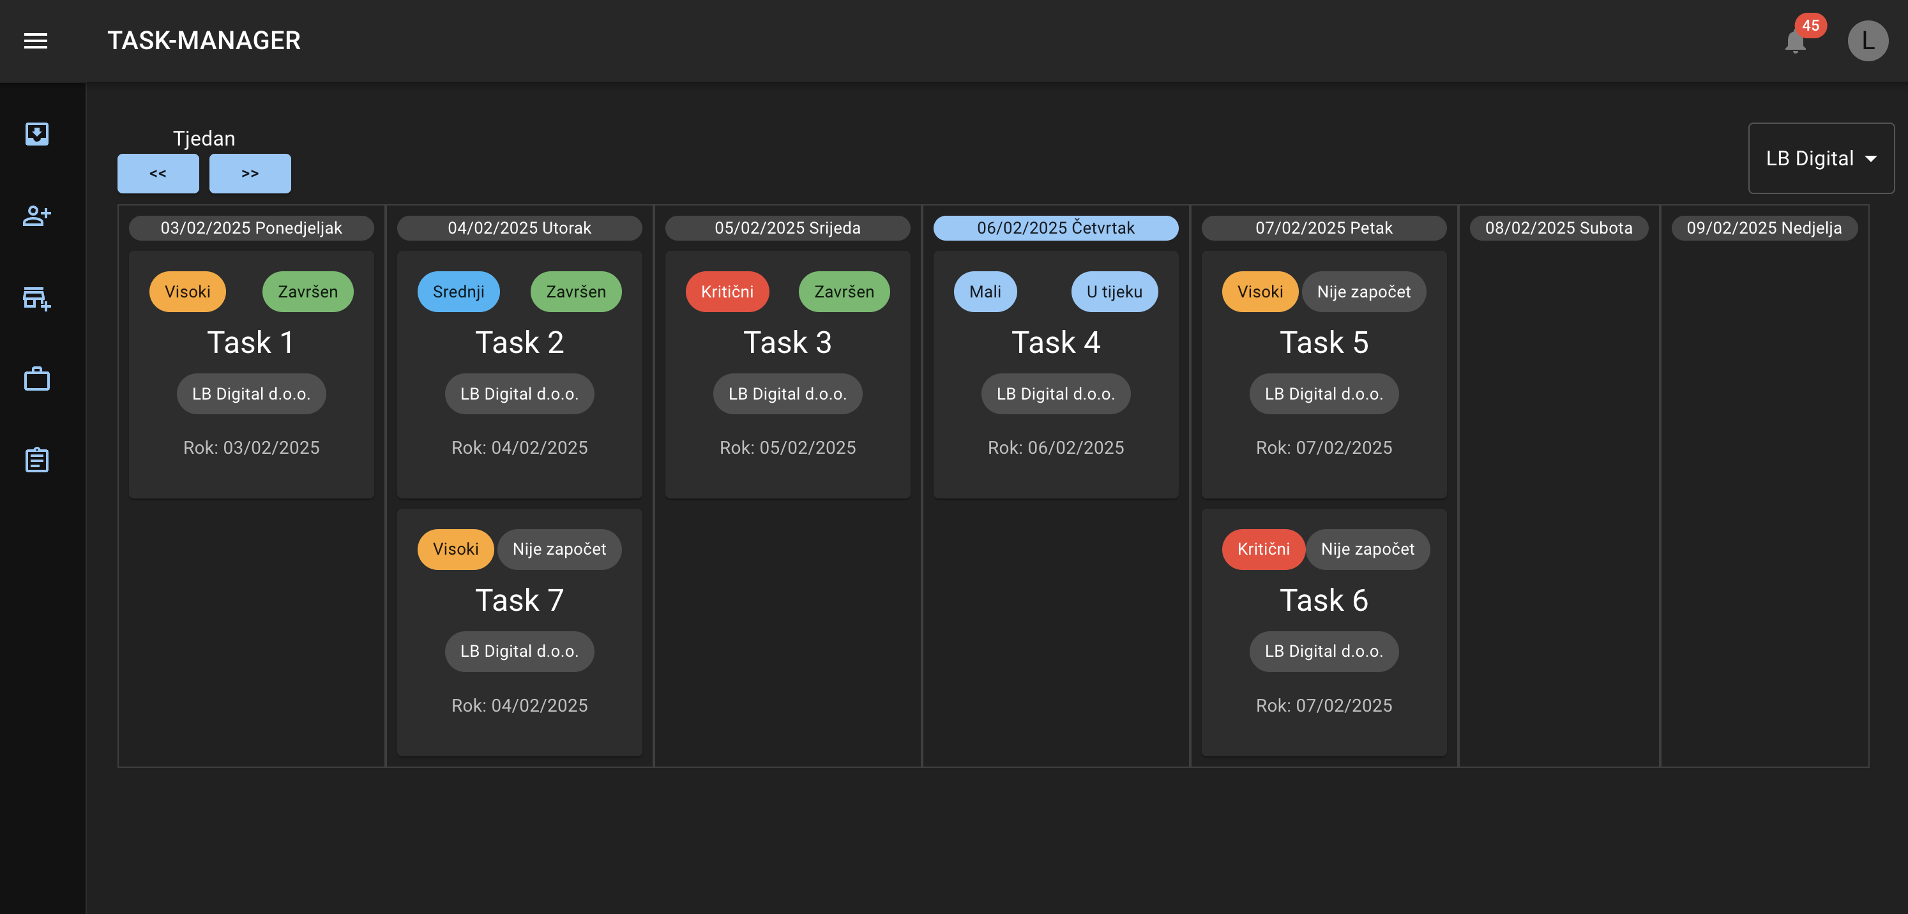The image size is (1908, 914).
Task: Click Rok: 07/02/2025 deadline on Task 6
Action: (1324, 705)
